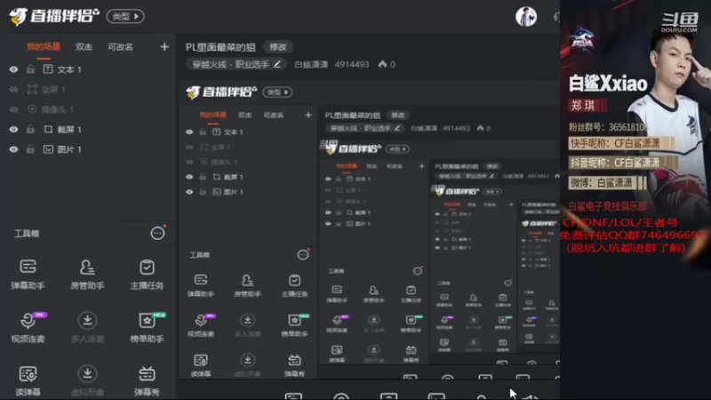The image size is (711, 400).
Task: Hide the 文本 1 source
Action: tap(13, 69)
